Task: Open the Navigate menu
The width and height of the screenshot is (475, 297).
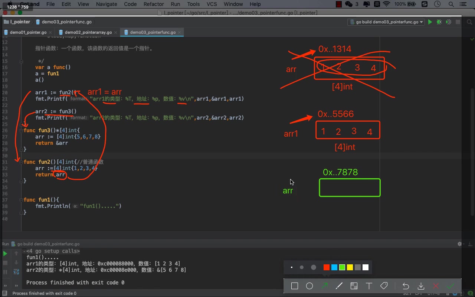Action: coord(107,4)
